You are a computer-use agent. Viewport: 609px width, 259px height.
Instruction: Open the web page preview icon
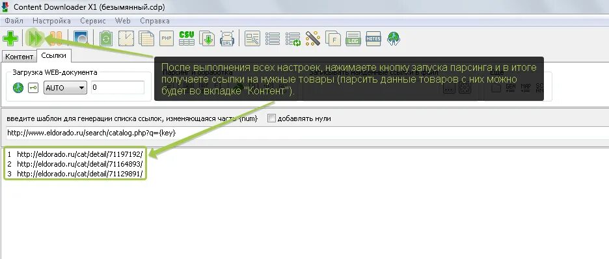[81, 38]
